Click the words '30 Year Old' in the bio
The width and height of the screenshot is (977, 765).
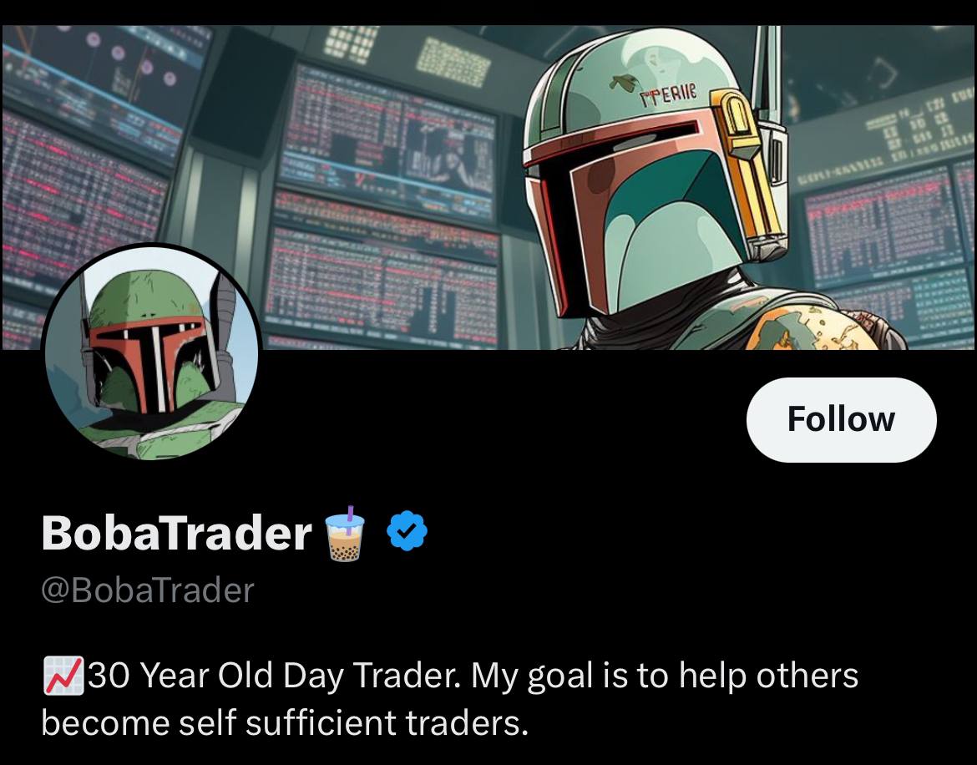(180, 676)
